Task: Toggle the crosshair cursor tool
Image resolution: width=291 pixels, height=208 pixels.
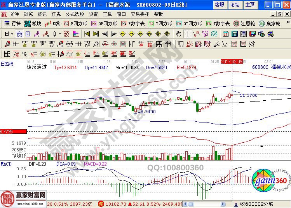Action: [188, 33]
